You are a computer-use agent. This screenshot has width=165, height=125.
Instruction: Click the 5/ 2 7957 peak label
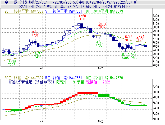coord(102,25)
